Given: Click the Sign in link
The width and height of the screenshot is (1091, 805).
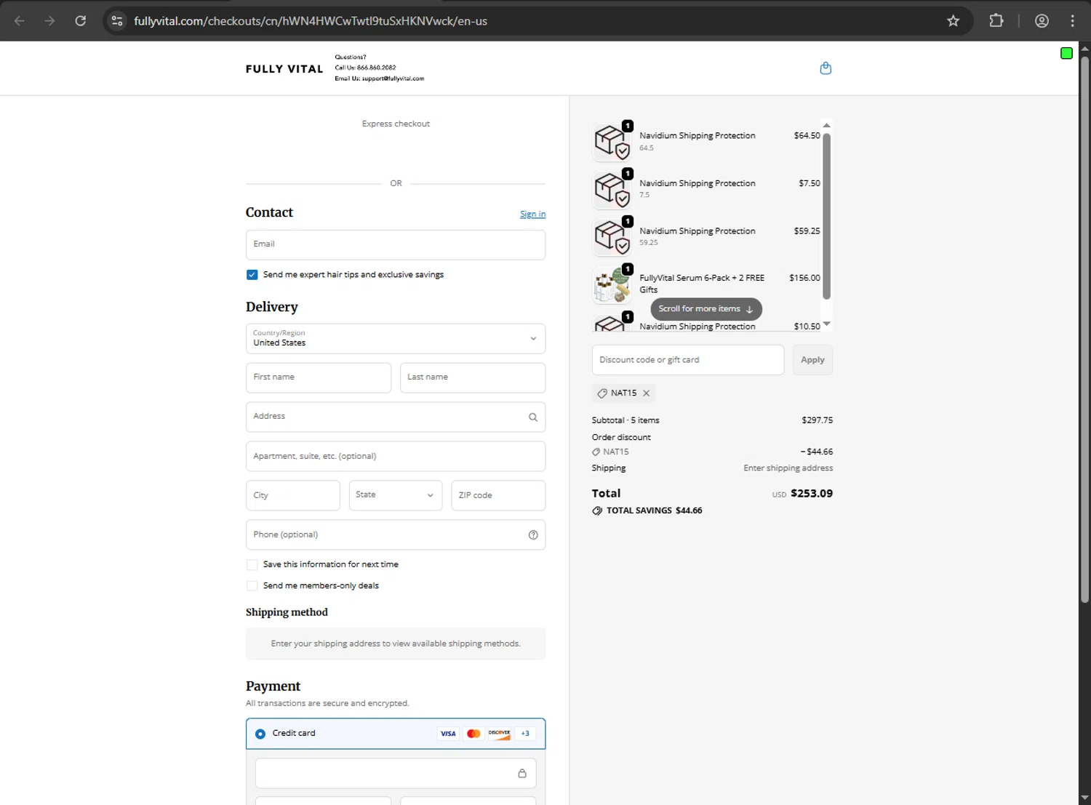Looking at the screenshot, I should pyautogui.click(x=532, y=215).
